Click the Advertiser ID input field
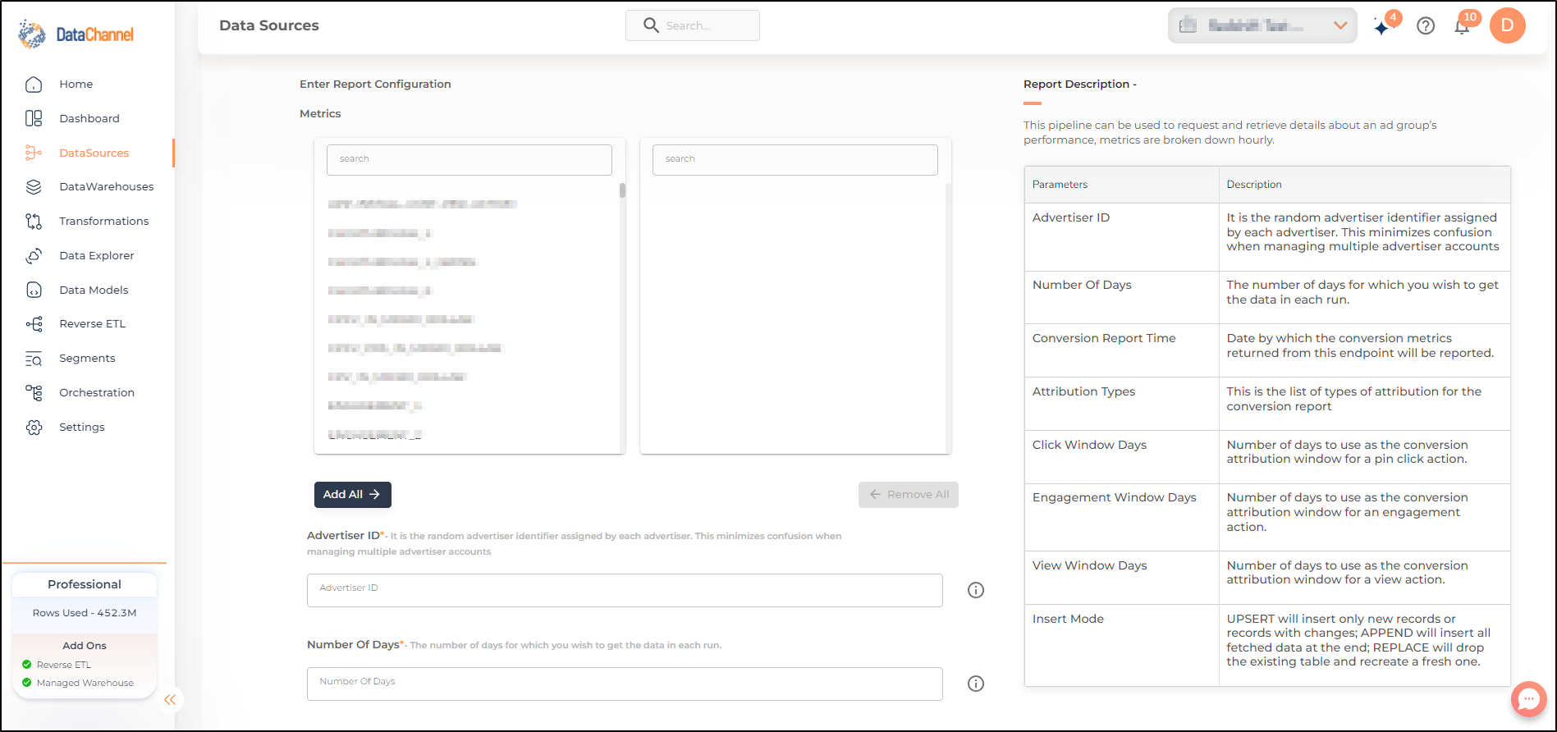 point(625,590)
